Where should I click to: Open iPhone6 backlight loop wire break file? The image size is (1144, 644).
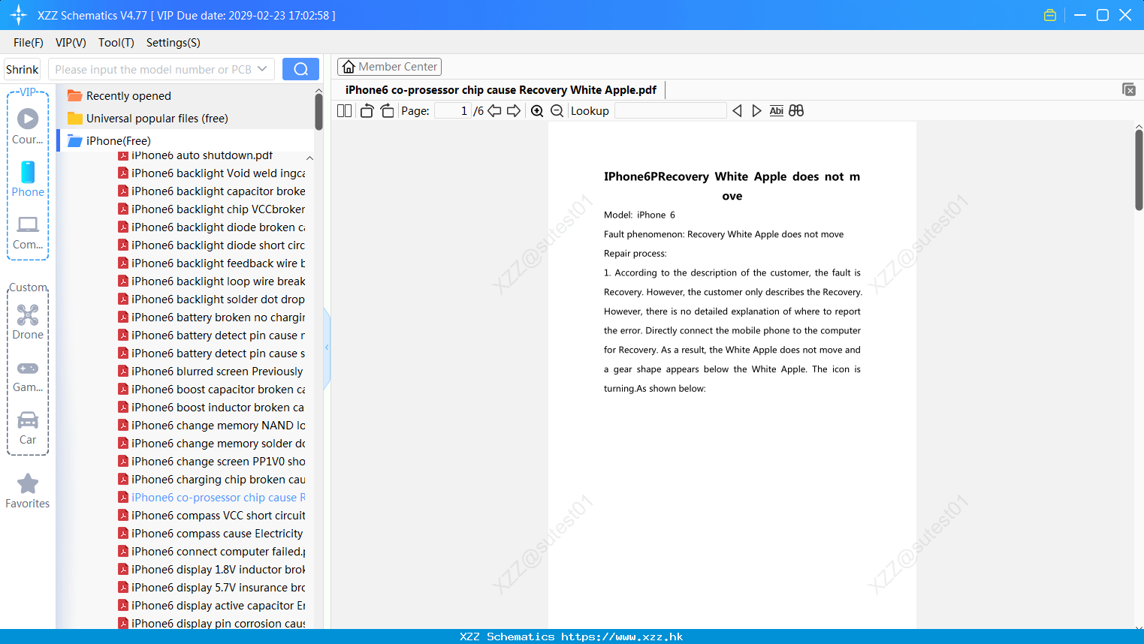(212, 281)
